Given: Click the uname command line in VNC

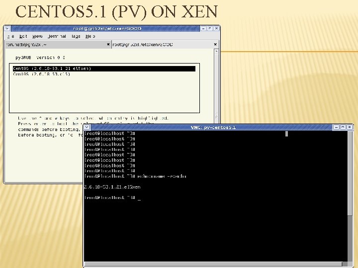Looking at the screenshot, I should [x=135, y=176].
